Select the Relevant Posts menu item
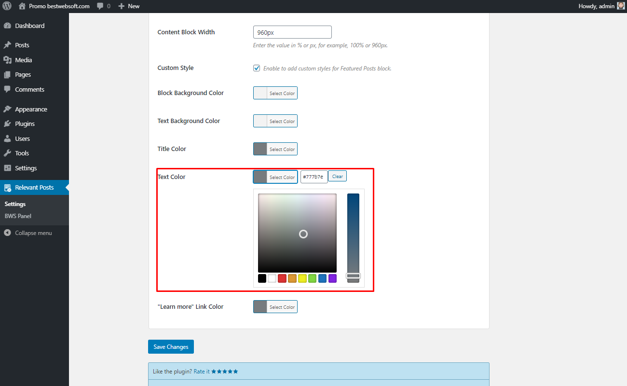Image resolution: width=627 pixels, height=386 pixels. (34, 187)
